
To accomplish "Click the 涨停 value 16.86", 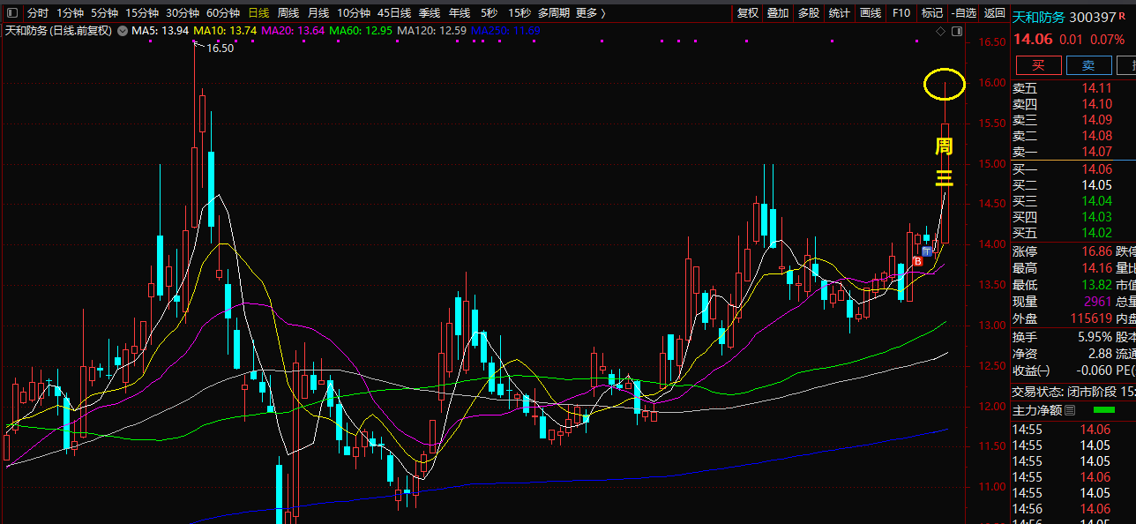I will click(1097, 251).
